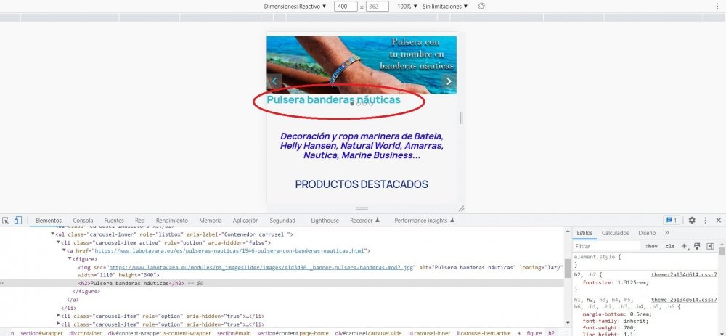Image resolution: width=726 pixels, height=336 pixels.
Task: Click the PRODUCTOS DESTACADOS heading in the page
Action: pos(362,184)
